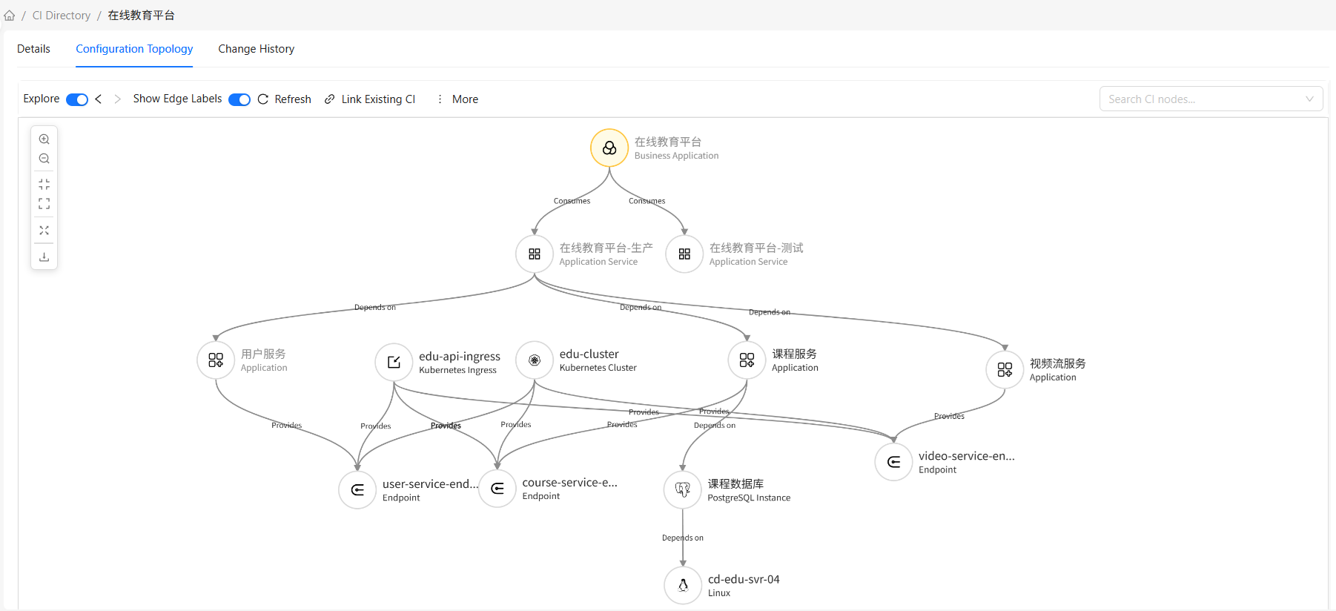Click the Refresh button

click(x=285, y=99)
